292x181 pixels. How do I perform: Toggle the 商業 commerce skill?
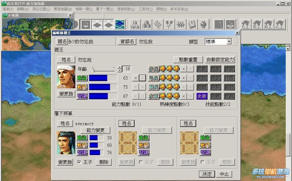(x=216, y=69)
